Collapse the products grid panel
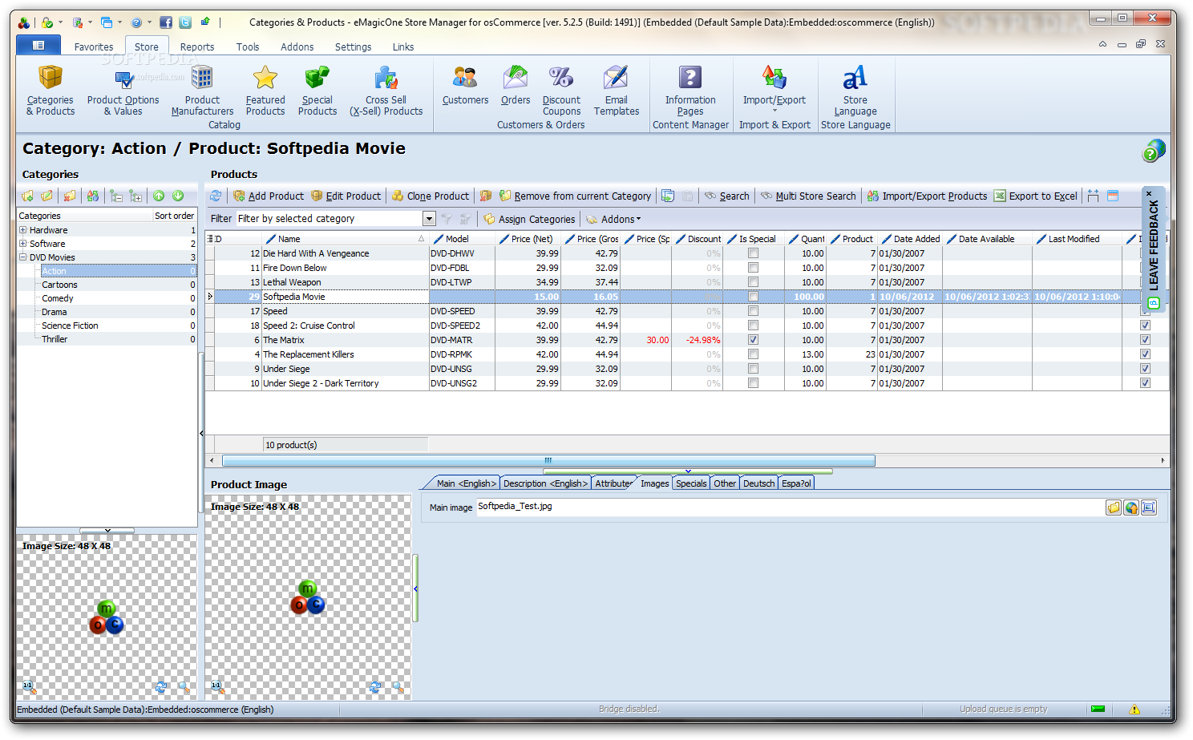 coord(688,471)
